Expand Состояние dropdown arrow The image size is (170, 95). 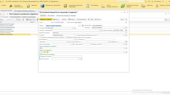(x=75, y=35)
